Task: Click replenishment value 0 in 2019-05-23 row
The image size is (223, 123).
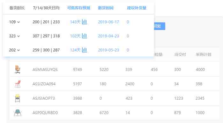Action: point(128,50)
